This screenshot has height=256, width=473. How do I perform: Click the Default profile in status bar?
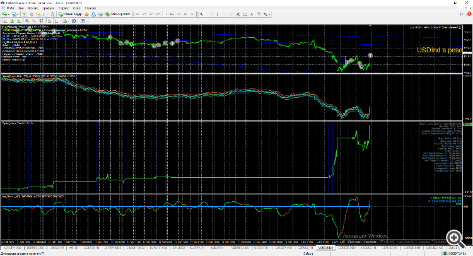[x=308, y=253]
